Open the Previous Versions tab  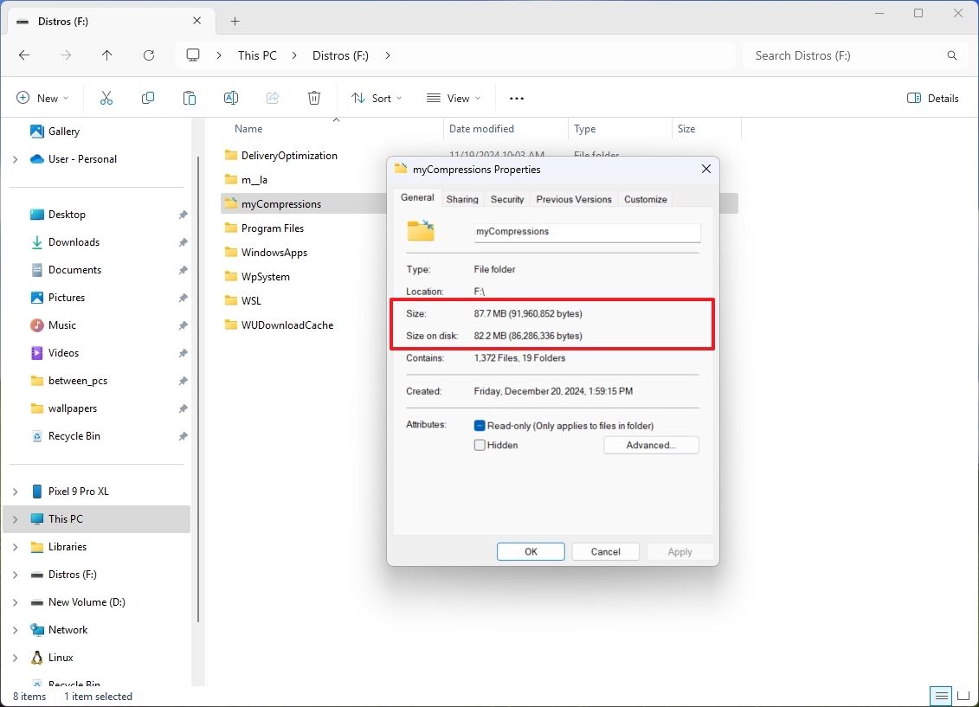coord(573,199)
